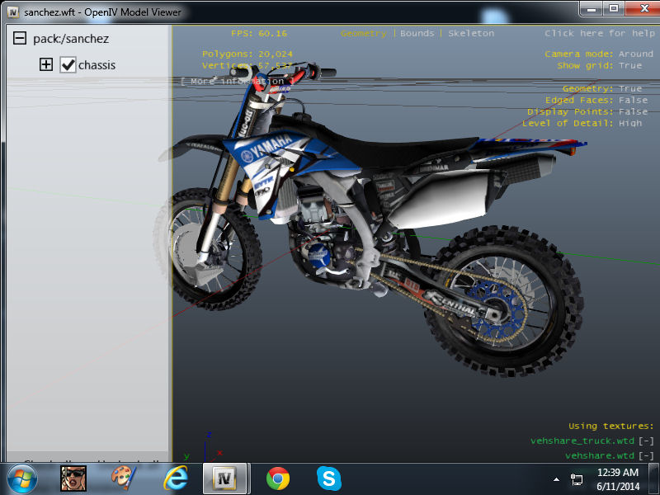
Task: Open the Windows Start menu
Action: [22, 479]
